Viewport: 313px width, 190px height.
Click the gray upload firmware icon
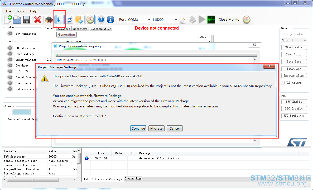pos(192,20)
